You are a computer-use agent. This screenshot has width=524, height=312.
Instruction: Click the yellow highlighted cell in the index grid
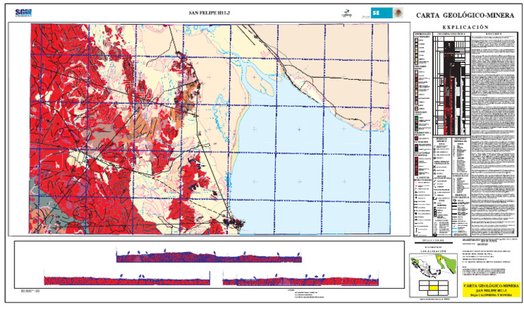point(433,289)
